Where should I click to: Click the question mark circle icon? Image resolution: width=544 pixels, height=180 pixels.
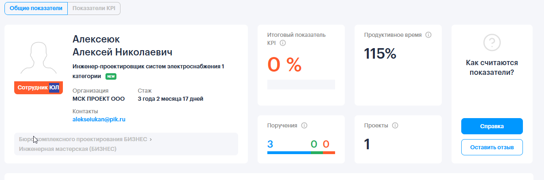(x=492, y=42)
